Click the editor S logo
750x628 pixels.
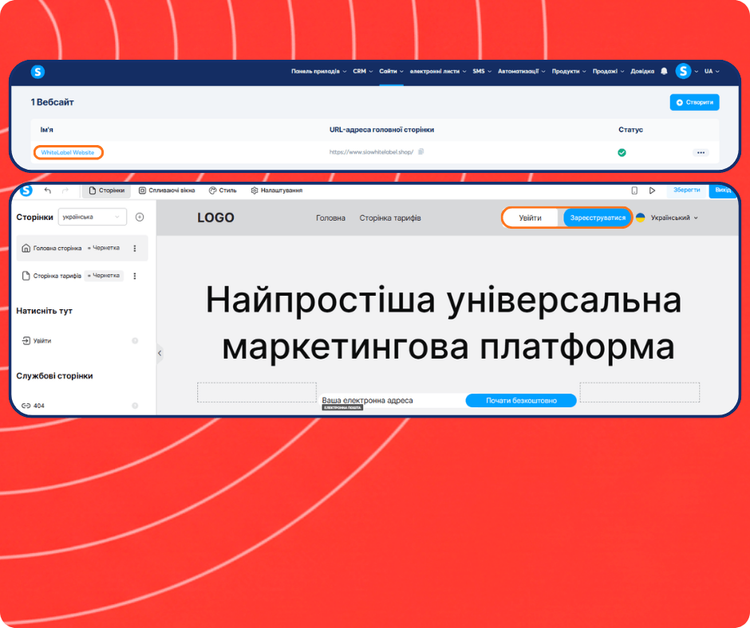tap(26, 190)
